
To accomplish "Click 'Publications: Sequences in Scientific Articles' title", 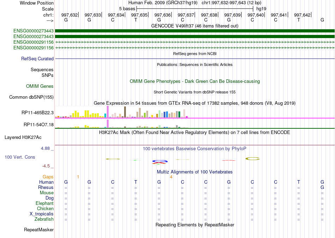I will pos(195,65).
